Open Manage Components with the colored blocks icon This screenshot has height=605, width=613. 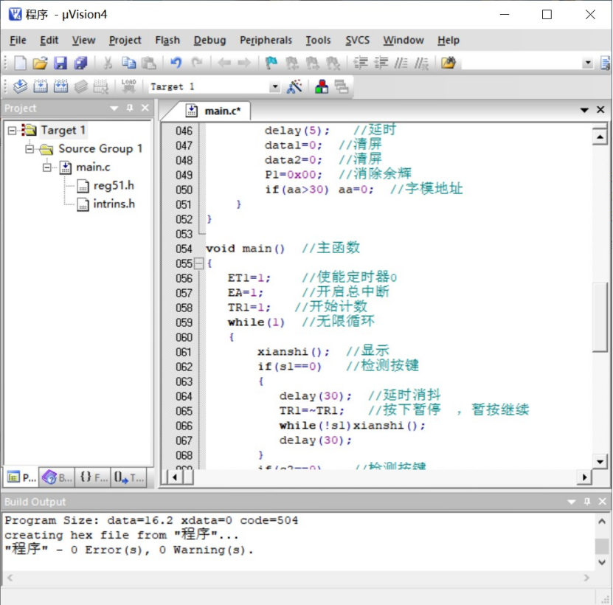(322, 86)
